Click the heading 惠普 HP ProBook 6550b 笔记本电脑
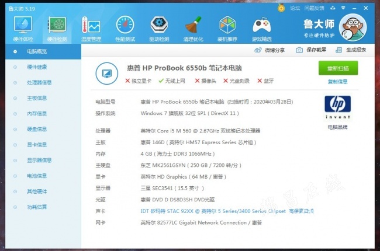The width and height of the screenshot is (380, 251). [184, 68]
